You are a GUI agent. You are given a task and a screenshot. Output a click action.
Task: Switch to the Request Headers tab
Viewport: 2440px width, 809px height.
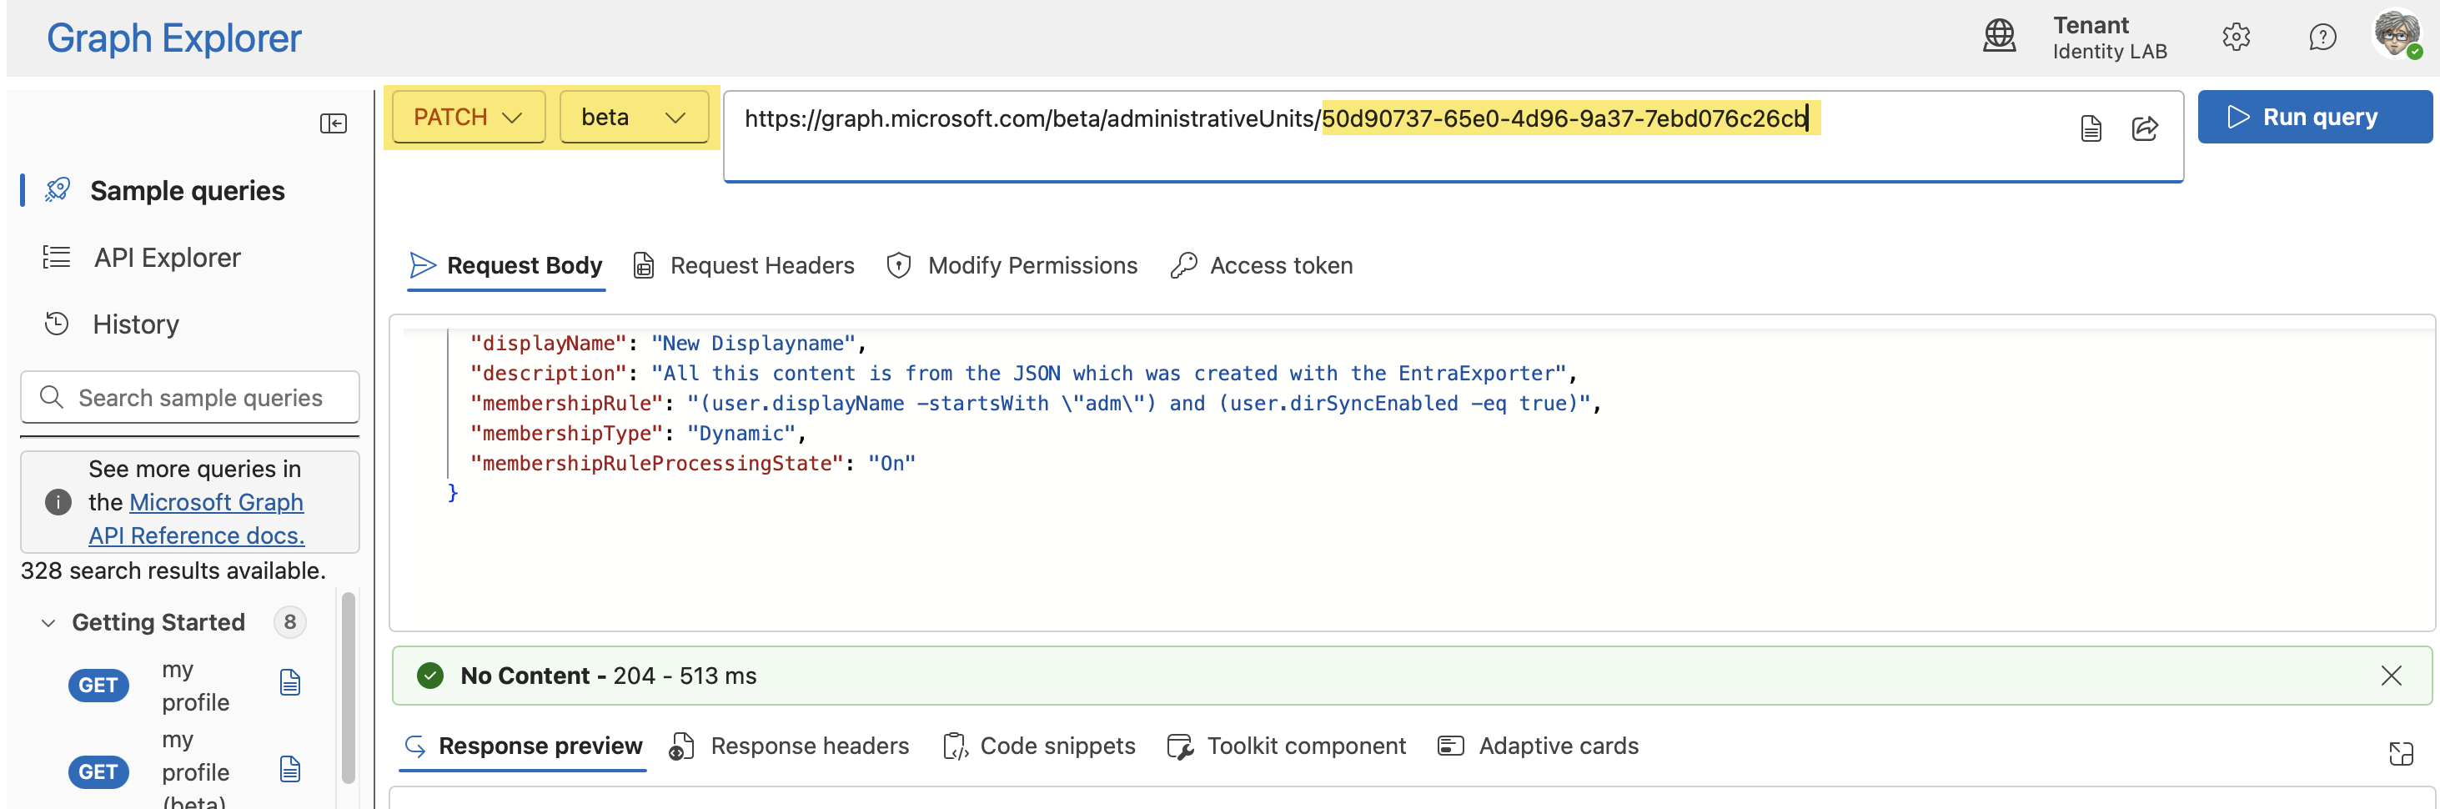click(x=744, y=266)
